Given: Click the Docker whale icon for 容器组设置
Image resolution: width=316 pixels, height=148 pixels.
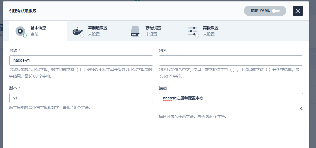Looking at the screenshot, I should pos(77,31).
